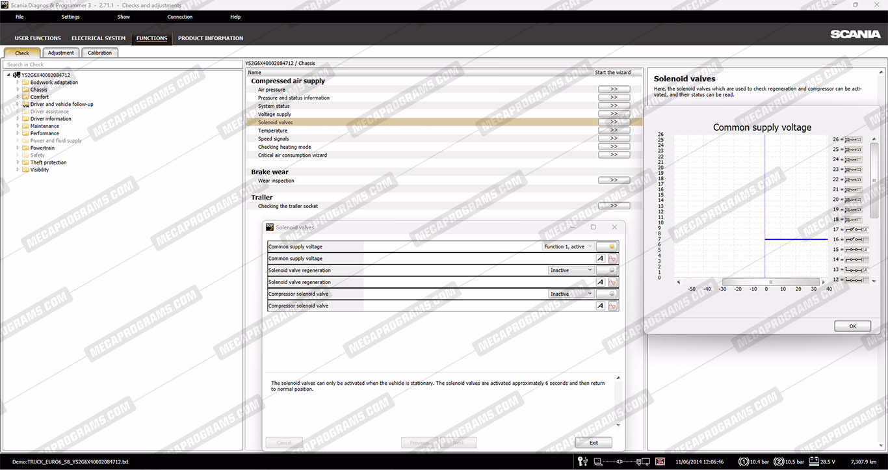Start the Air pressure wizard
Viewport: 888px width, 470px height.
614,89
